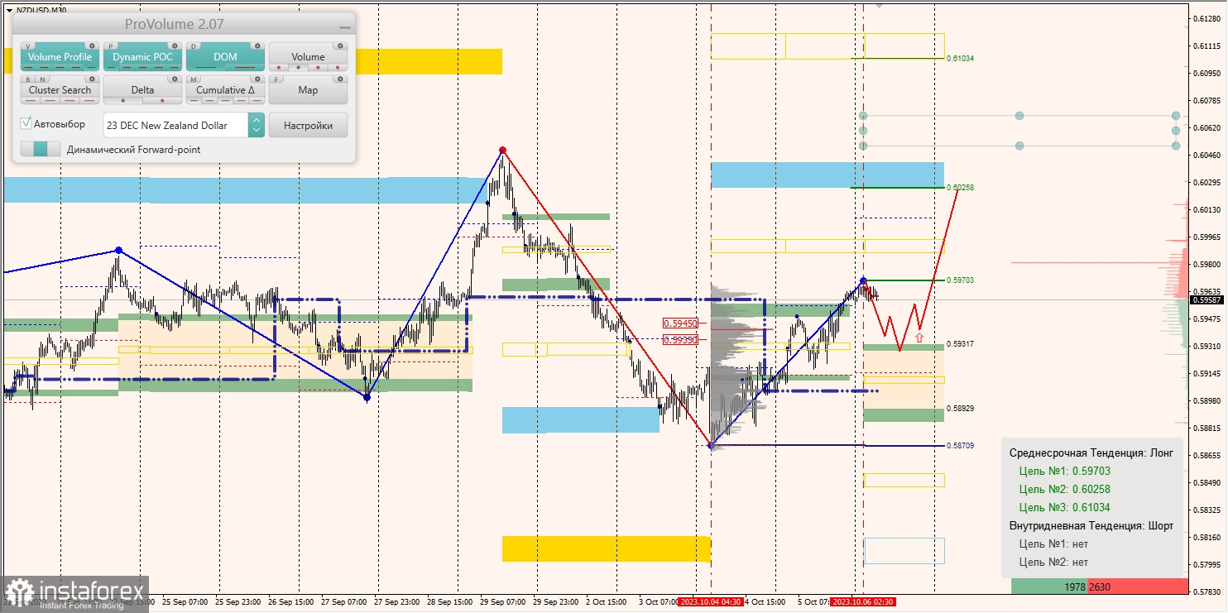This screenshot has width=1228, height=613.
Task: Click 'Цель №2: 0.60258' in info panel
Action: (x=1064, y=489)
